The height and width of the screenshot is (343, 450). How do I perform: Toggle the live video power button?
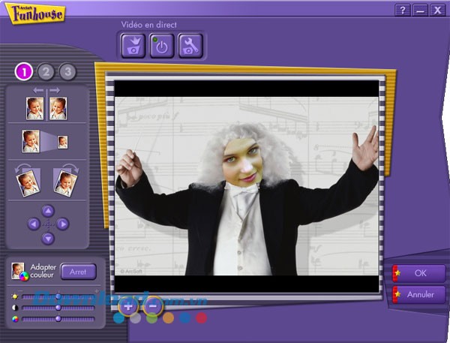coord(162,47)
